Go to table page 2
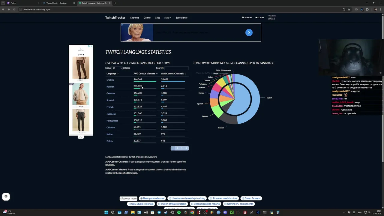 [177, 148]
